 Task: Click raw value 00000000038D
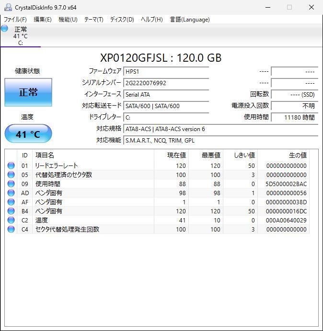point(287,202)
